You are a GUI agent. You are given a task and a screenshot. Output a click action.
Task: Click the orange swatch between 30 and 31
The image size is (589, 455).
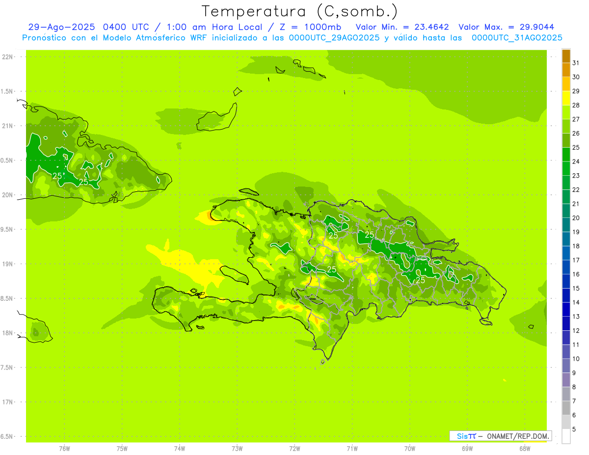point(566,70)
